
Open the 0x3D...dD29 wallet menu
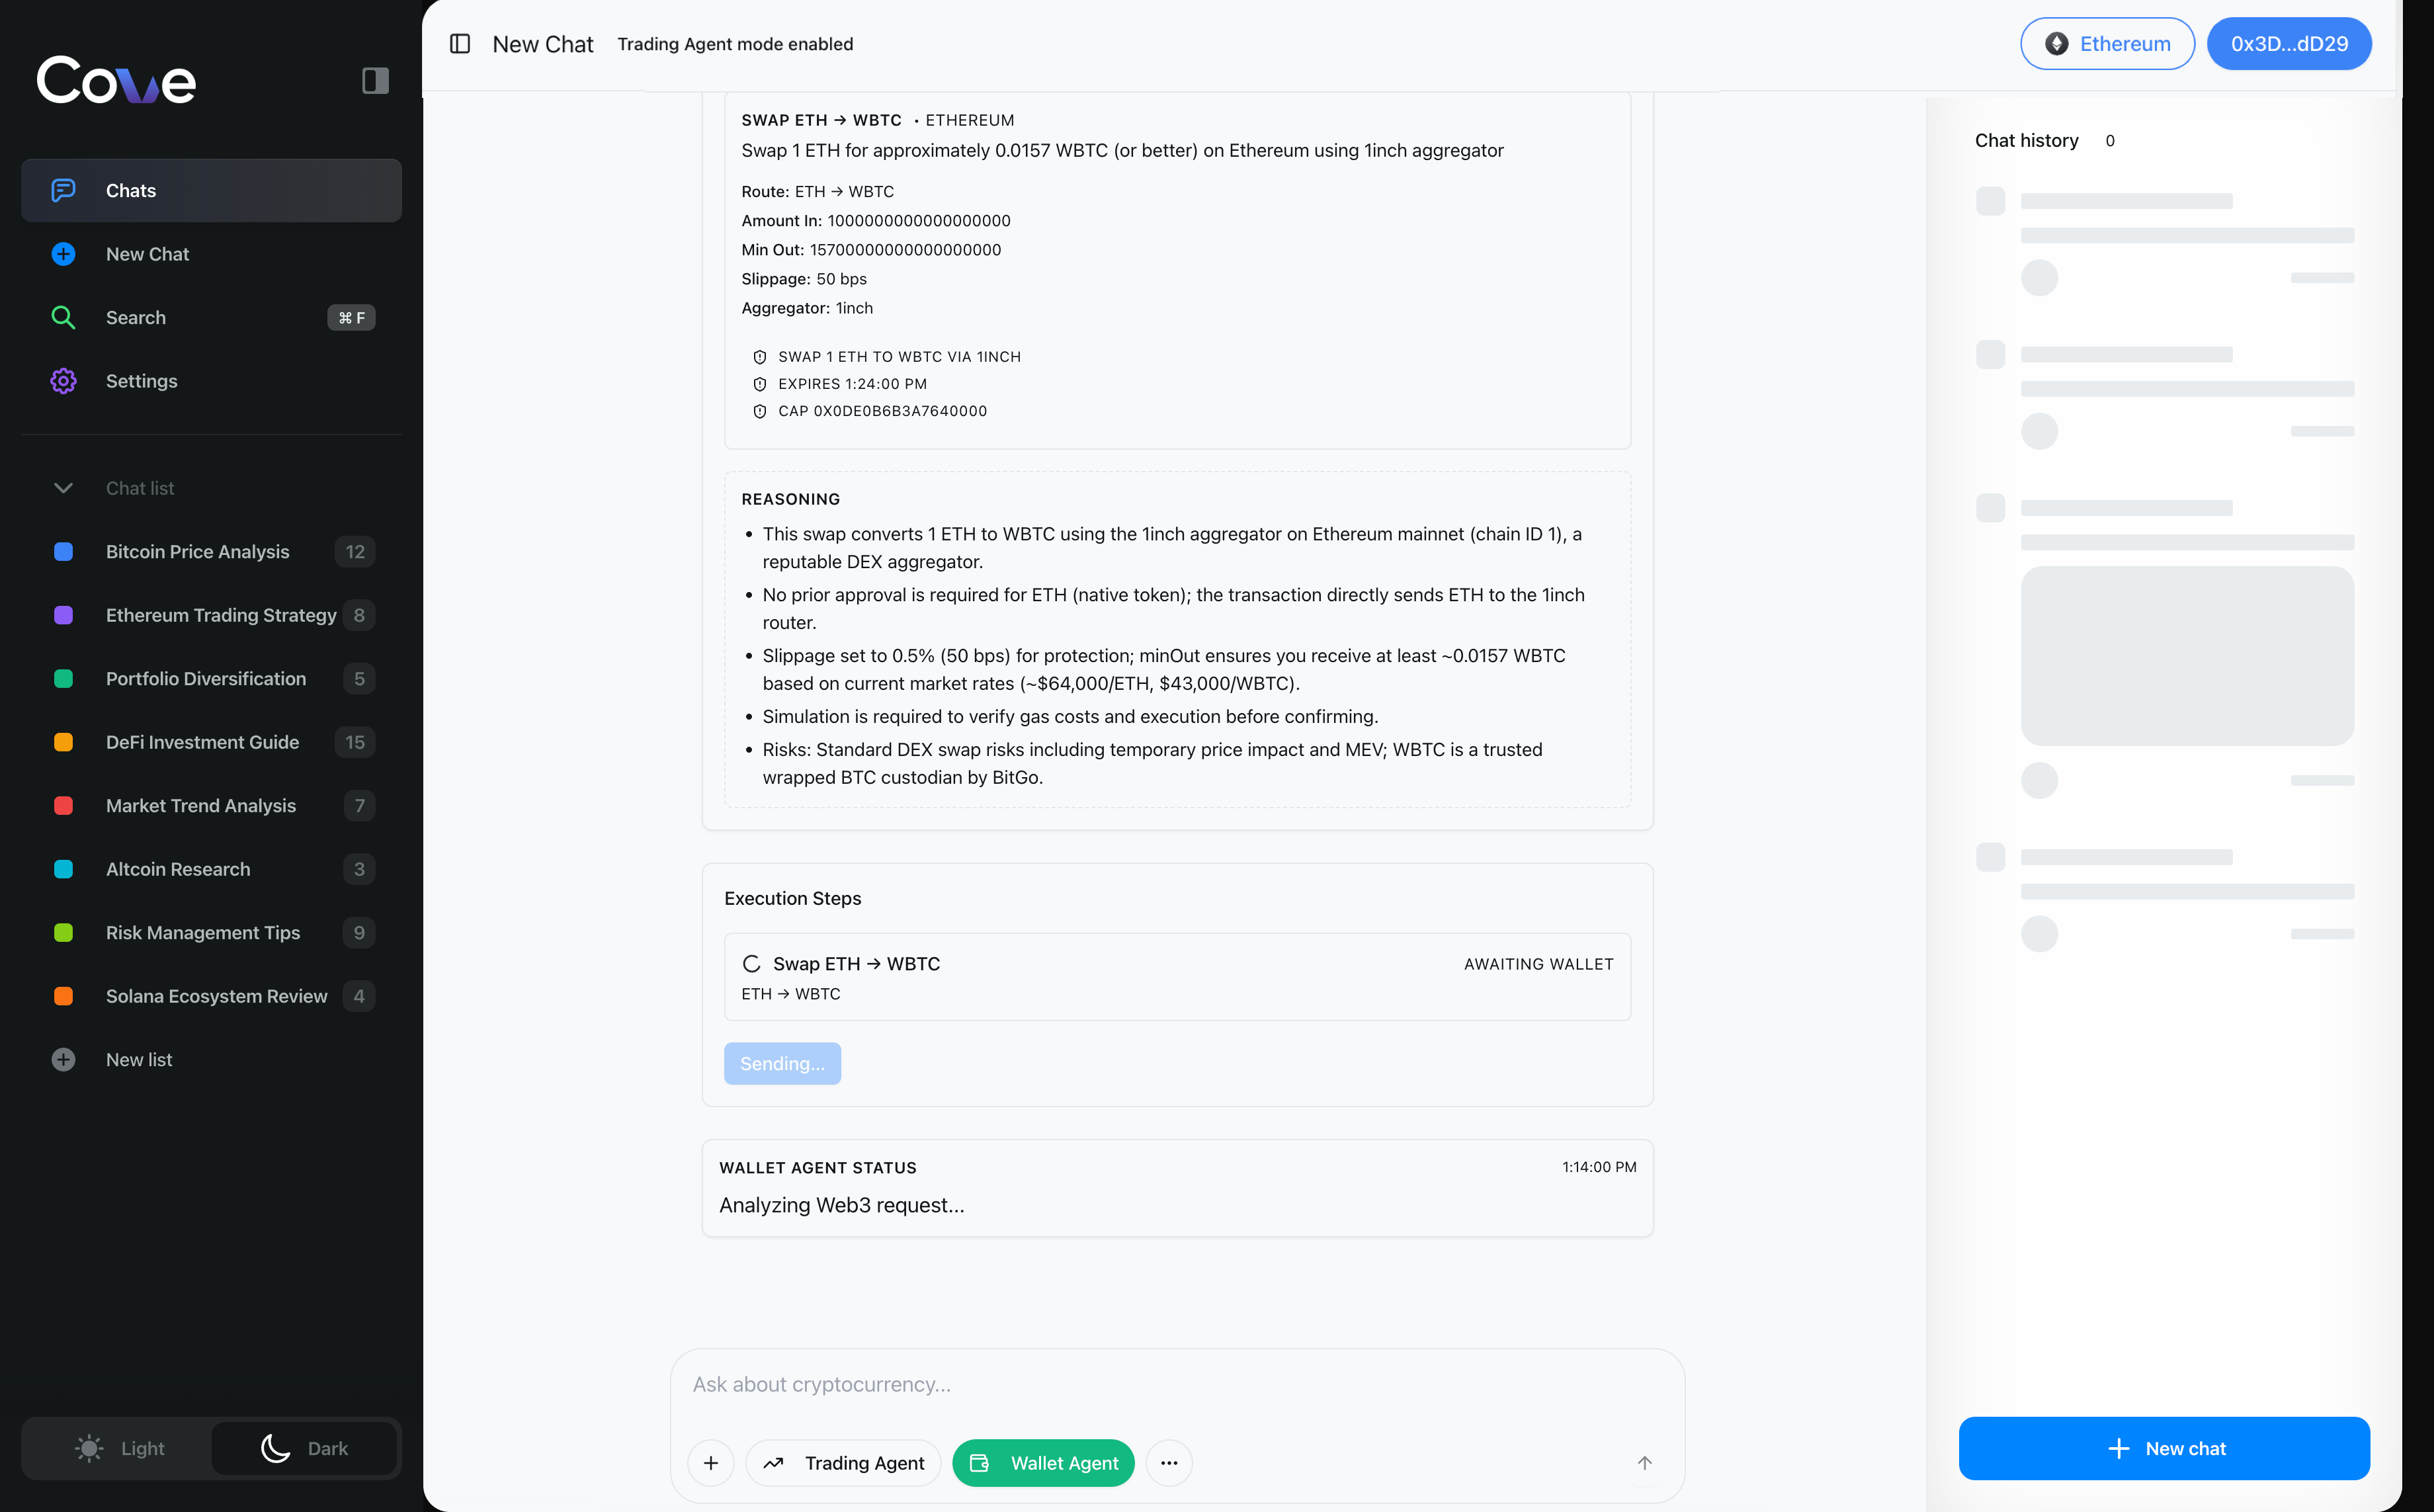2289,44
